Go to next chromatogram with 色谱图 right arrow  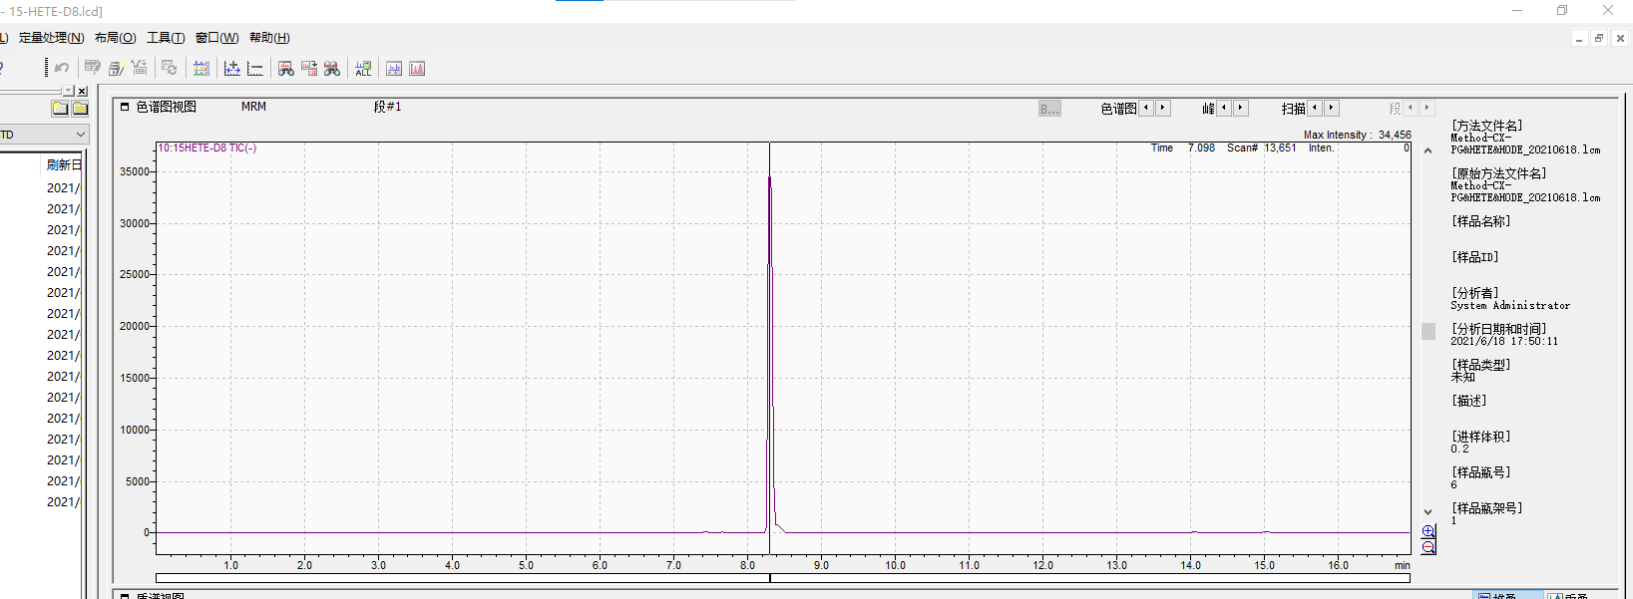coord(1162,108)
